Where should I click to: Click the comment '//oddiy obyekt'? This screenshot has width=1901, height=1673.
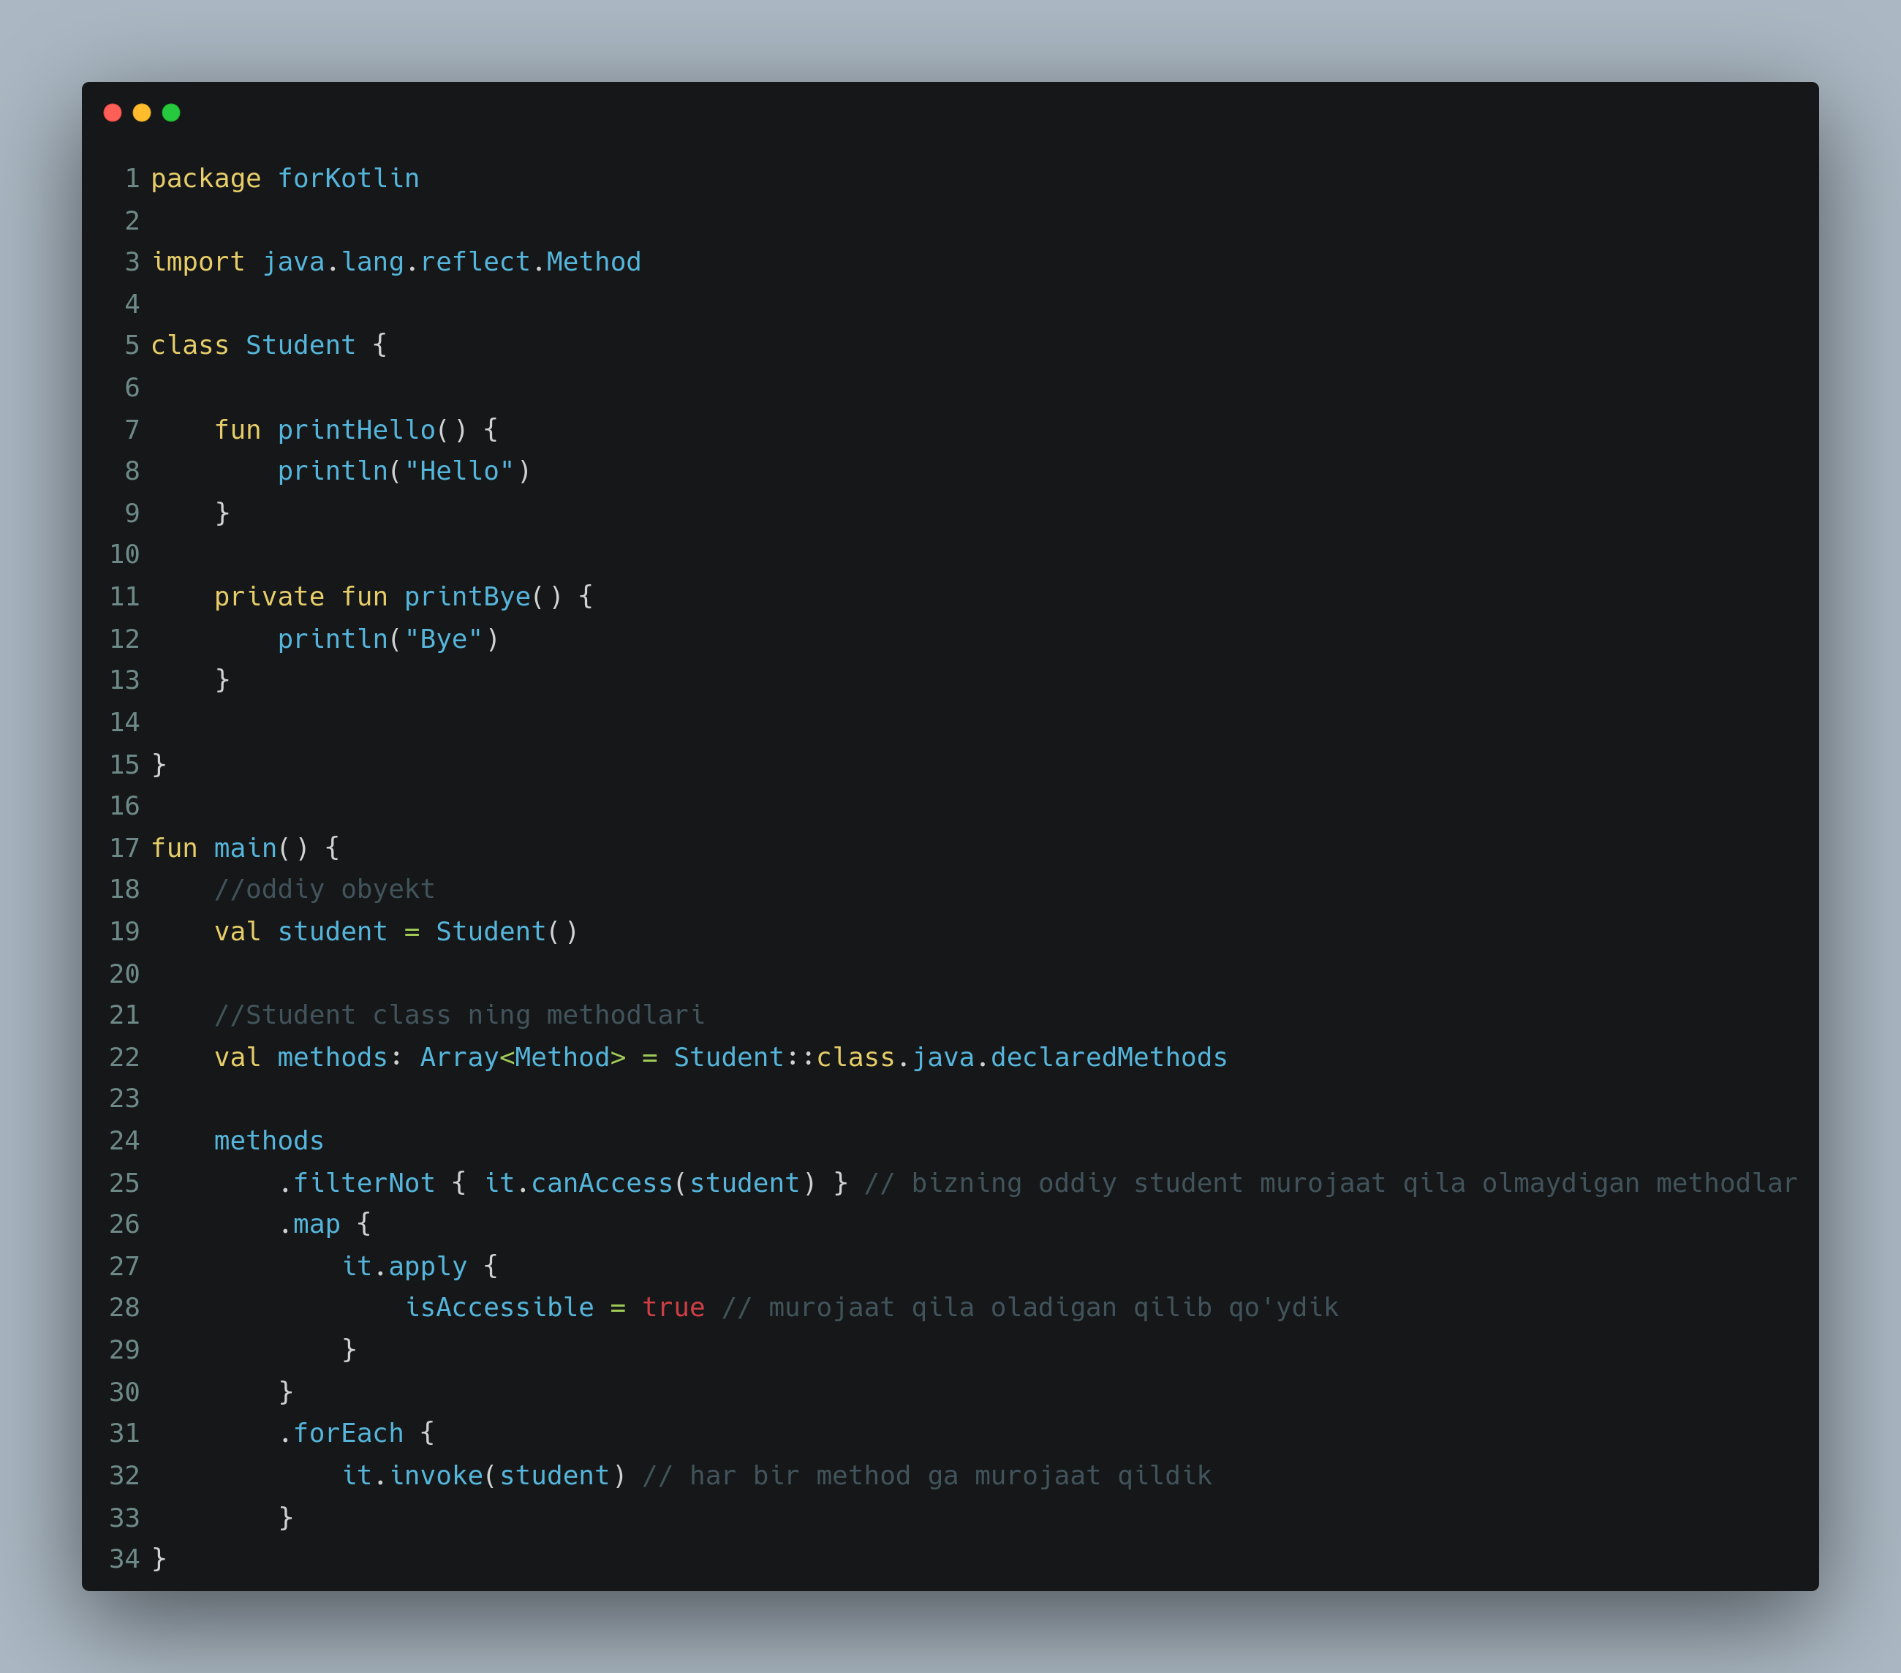pyautogui.click(x=325, y=889)
